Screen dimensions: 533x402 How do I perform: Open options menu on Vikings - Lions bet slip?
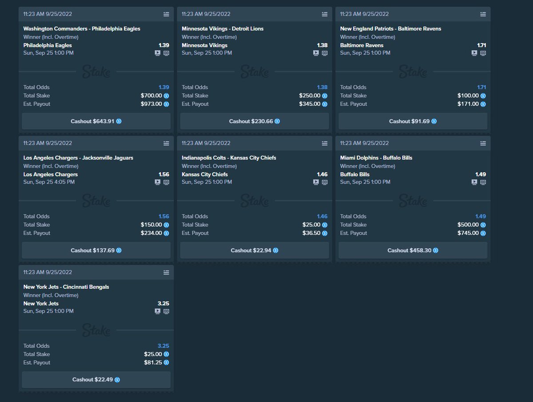pyautogui.click(x=325, y=14)
